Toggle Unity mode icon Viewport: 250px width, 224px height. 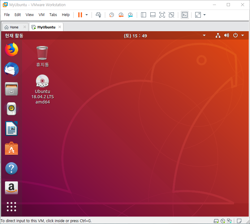(x=171, y=15)
